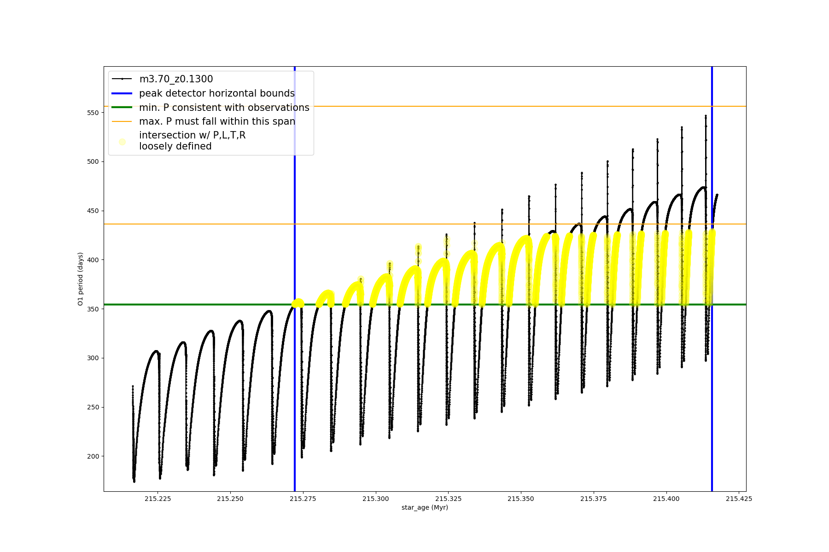Click the 215.225 x-axis tick label

point(158,499)
